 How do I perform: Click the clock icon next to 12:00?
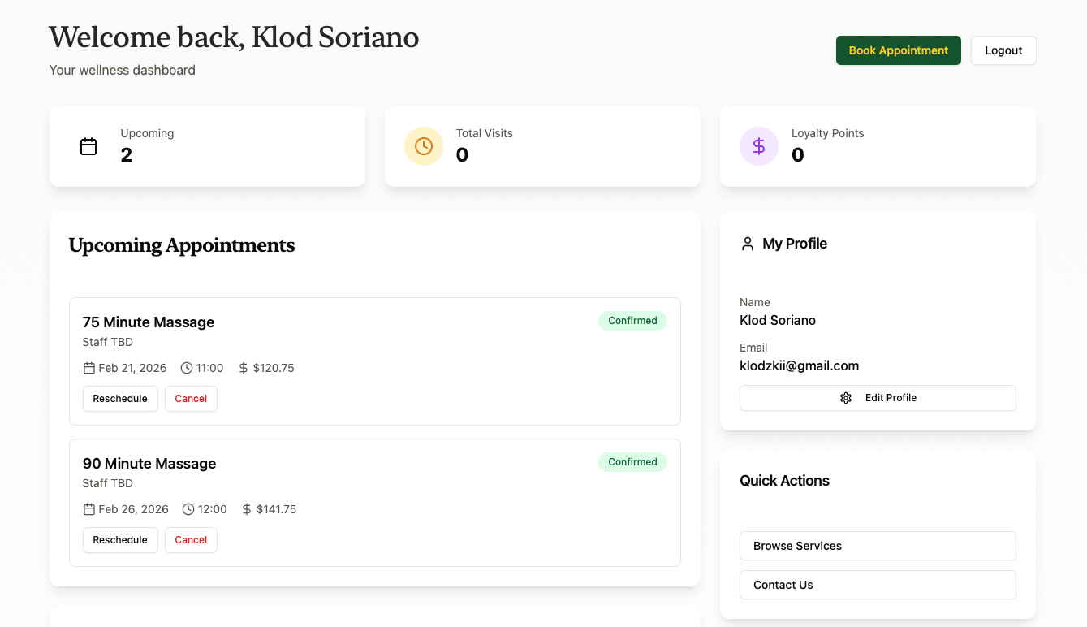[x=188, y=509]
